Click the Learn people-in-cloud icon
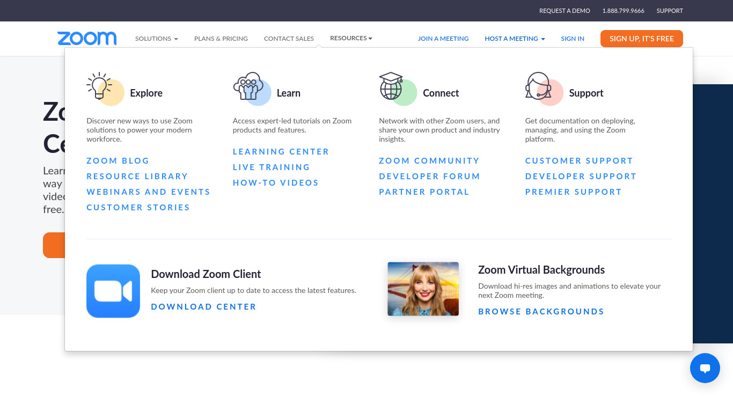Screen dimensions: 733x396 click(x=248, y=86)
